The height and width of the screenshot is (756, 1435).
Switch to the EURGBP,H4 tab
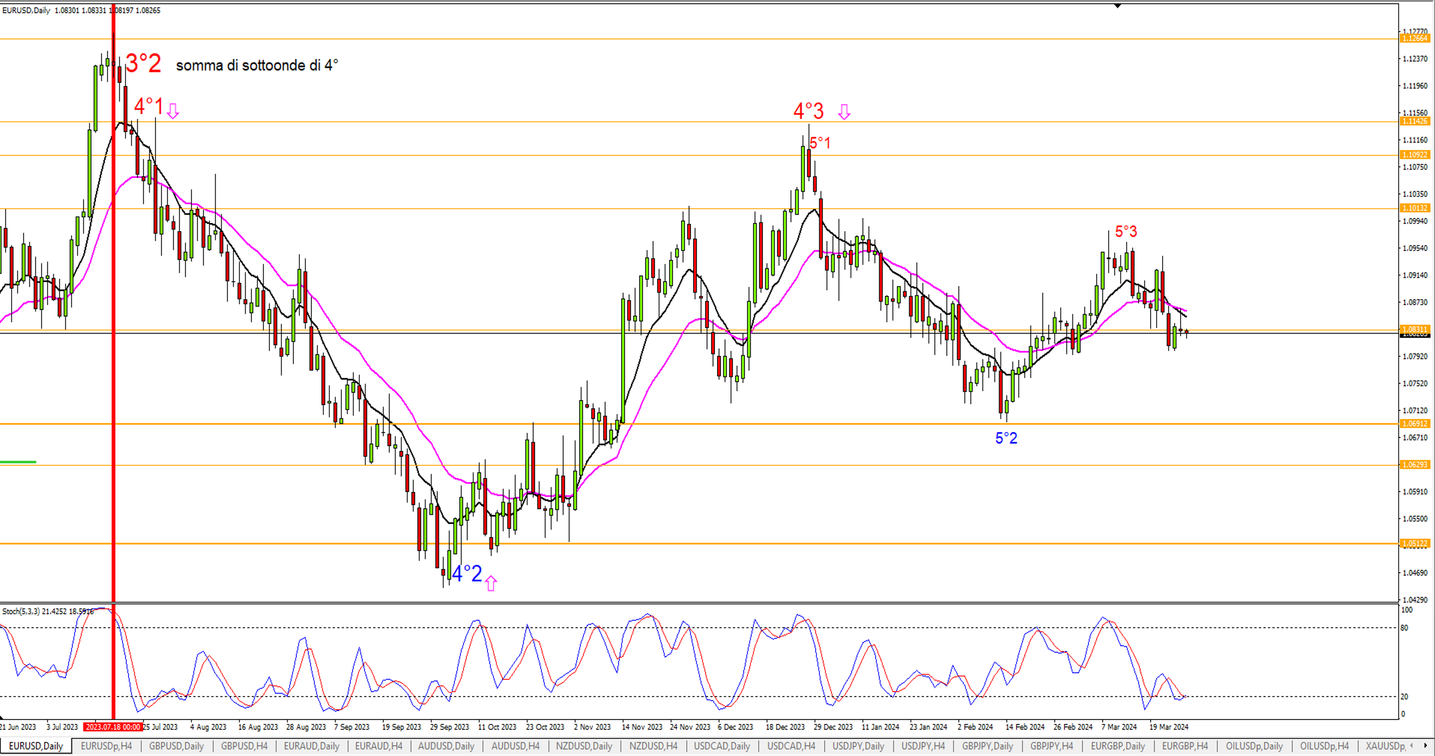[1185, 746]
